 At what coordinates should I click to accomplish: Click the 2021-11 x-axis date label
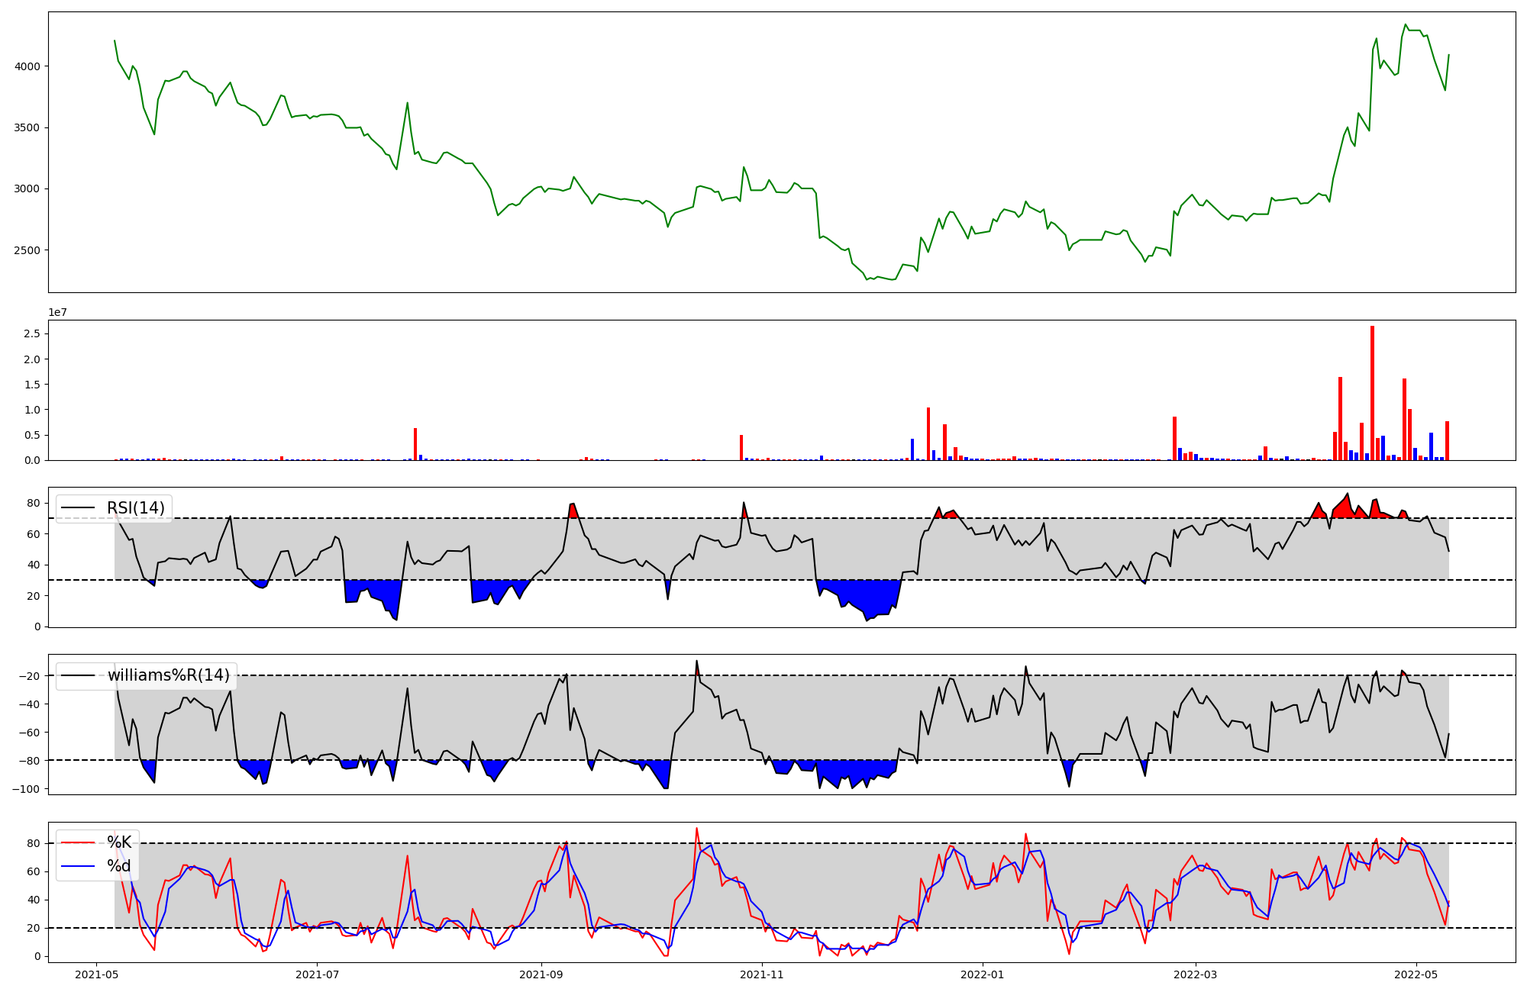(762, 974)
